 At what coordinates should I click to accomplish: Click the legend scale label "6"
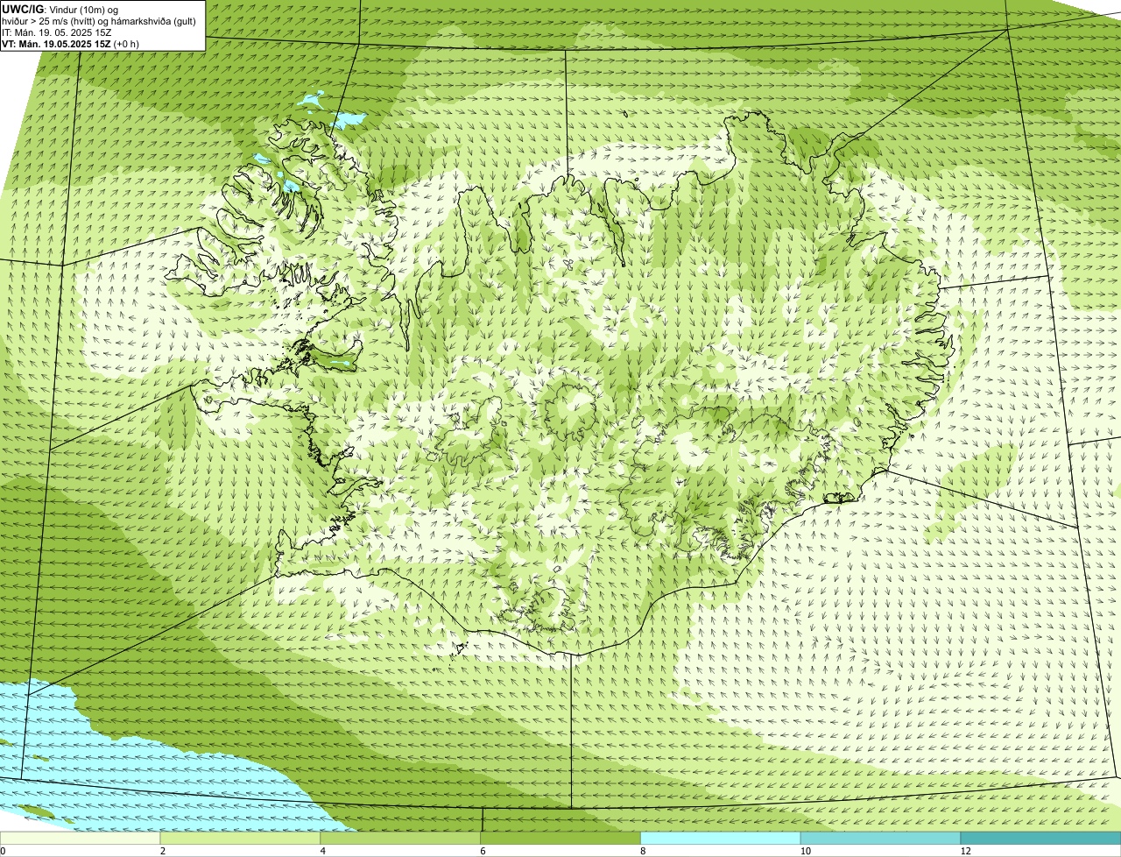point(483,851)
